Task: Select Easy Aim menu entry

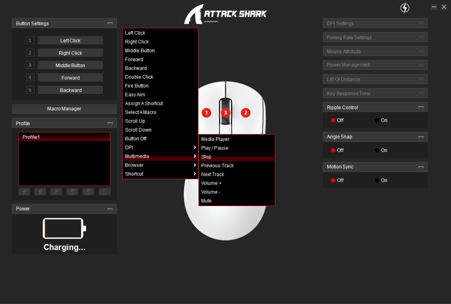Action: [160, 95]
